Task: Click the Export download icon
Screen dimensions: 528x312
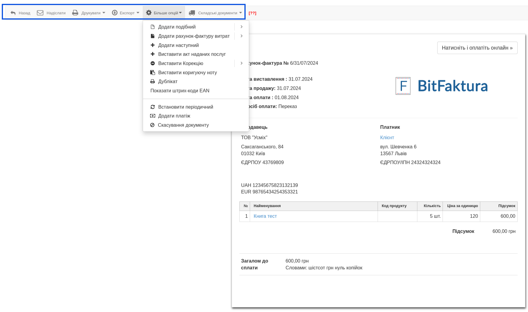Action: [114, 13]
